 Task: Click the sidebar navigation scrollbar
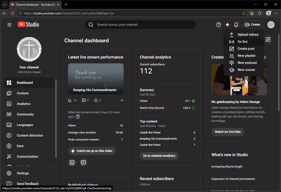click(x=56, y=119)
